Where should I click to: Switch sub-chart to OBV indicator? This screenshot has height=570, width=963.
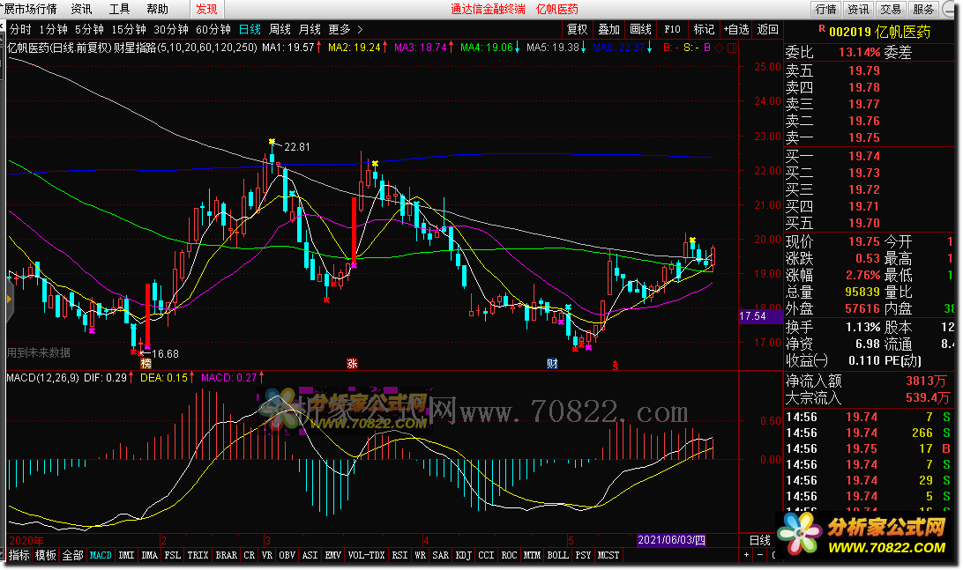click(287, 555)
